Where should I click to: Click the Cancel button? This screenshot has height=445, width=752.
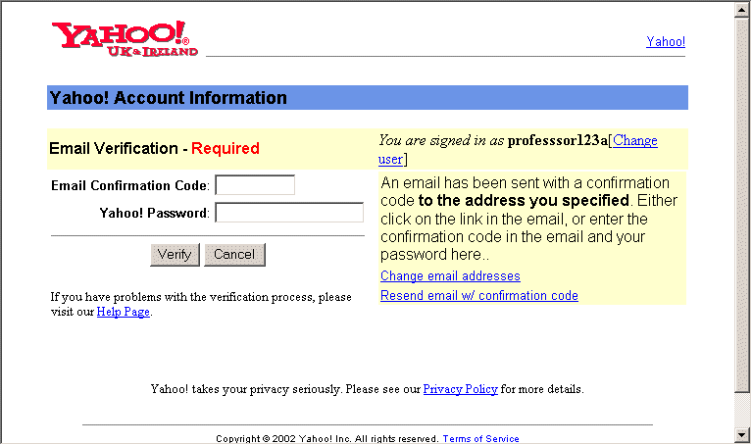pos(234,255)
